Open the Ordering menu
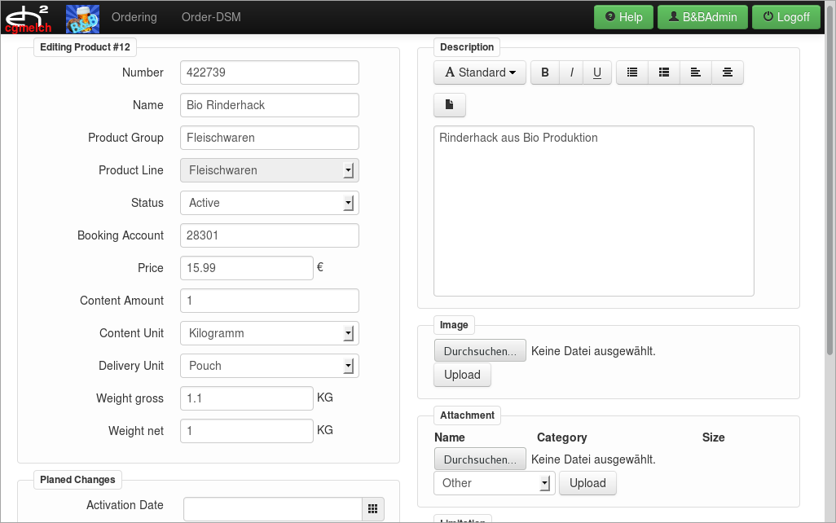The image size is (836, 523). [x=134, y=17]
